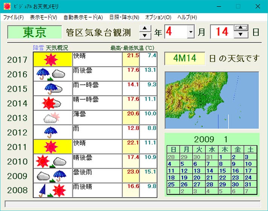This screenshot has width=268, height=211.
Task: Click the rain-then-sun icon for 2008
Action: point(52,190)
